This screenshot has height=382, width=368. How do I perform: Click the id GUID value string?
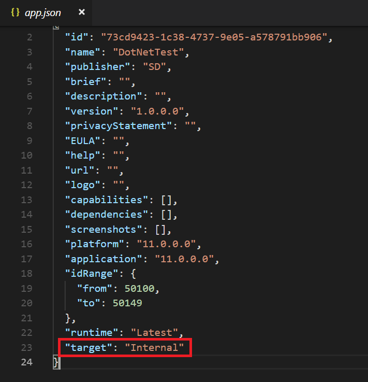coord(214,37)
